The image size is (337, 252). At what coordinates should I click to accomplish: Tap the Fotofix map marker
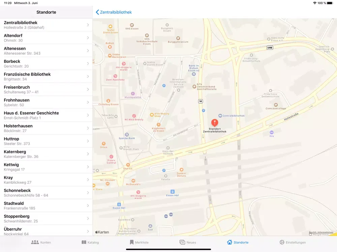166,176
